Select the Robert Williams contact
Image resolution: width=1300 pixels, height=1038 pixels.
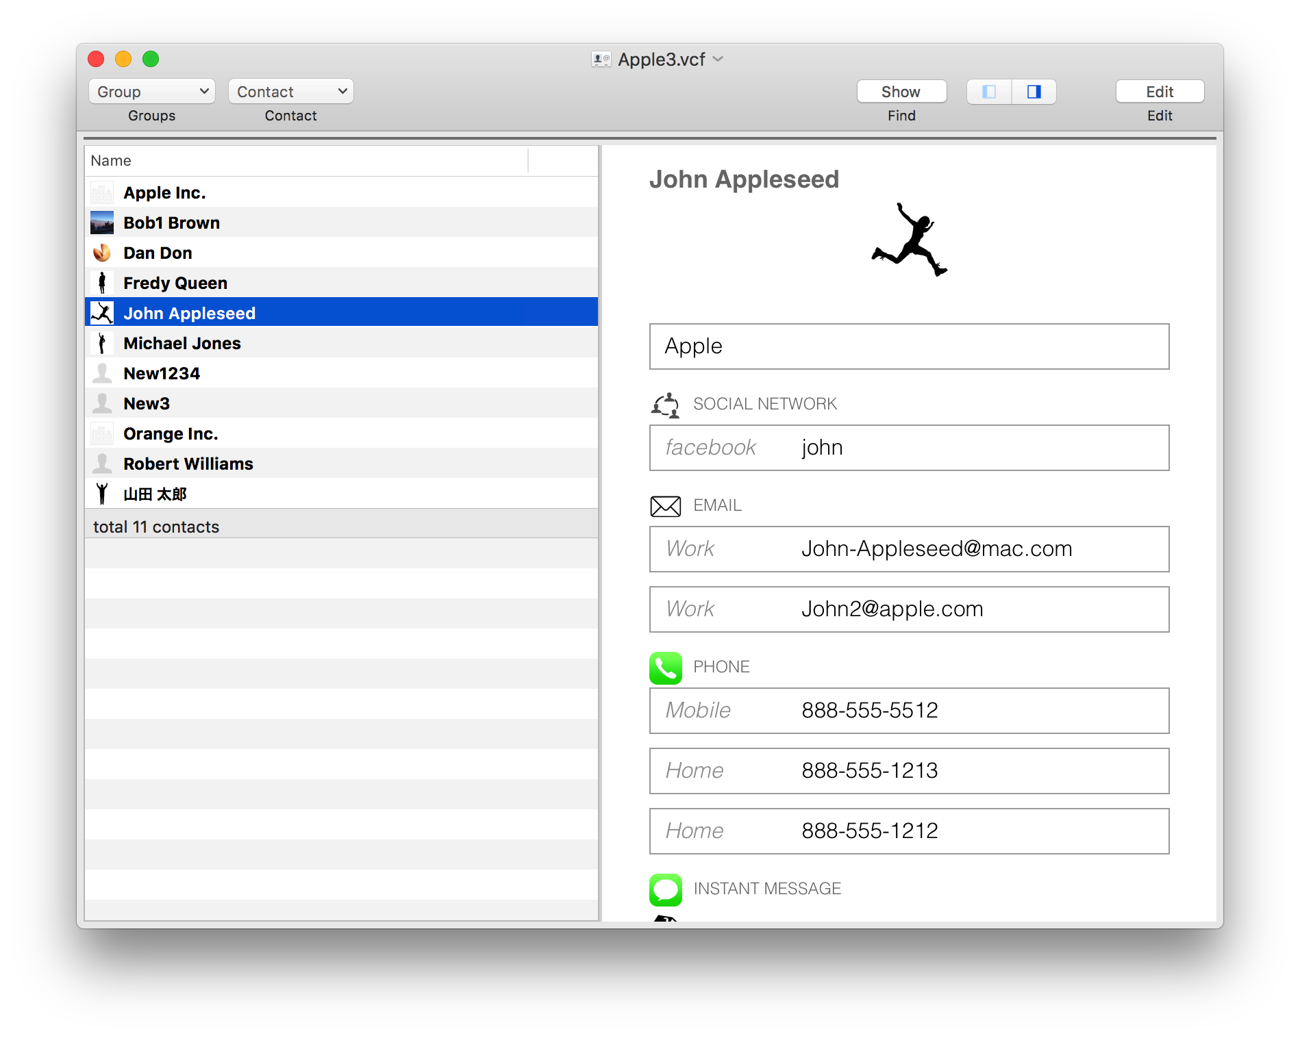(x=341, y=464)
